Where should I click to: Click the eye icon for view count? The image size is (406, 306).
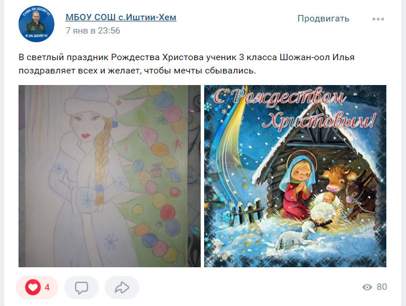click(x=367, y=287)
